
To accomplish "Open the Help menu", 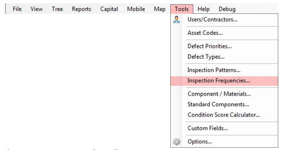I will (203, 9).
